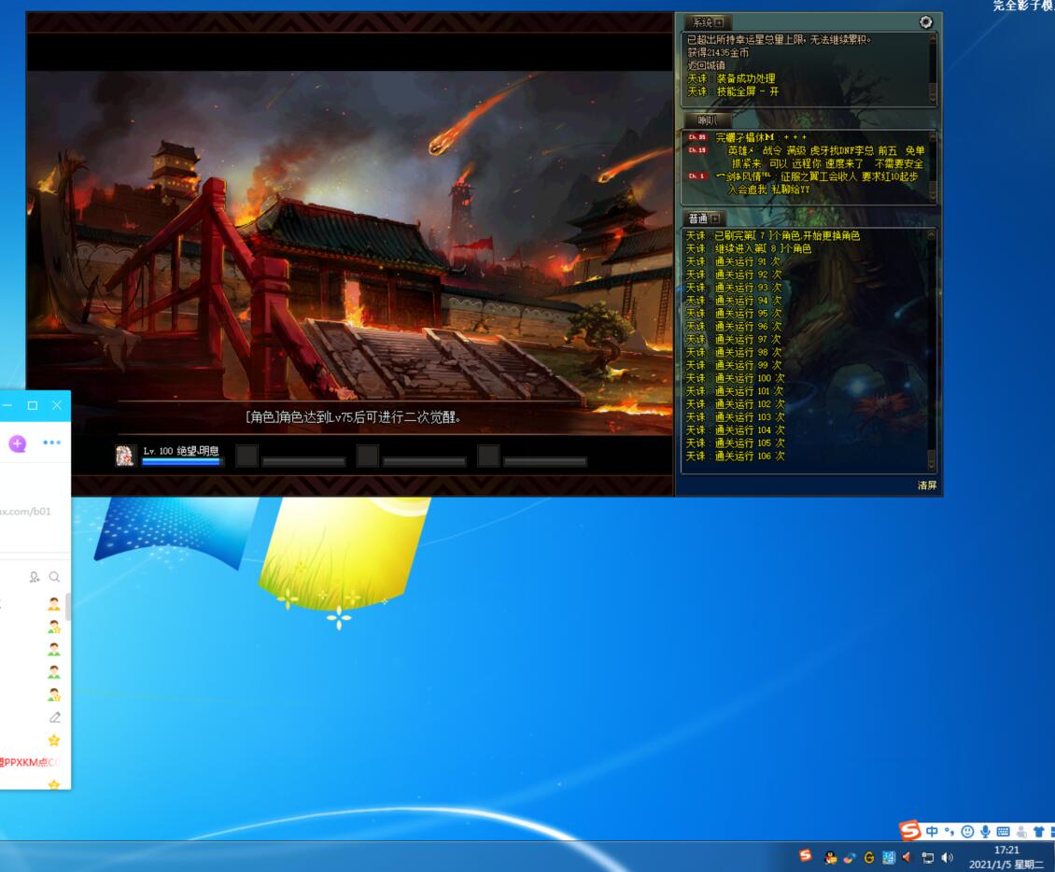This screenshot has width=1055, height=872.
Task: Open chat settings gear icon
Action: [x=925, y=22]
